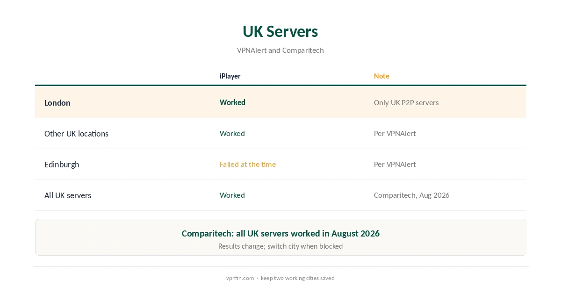
Task: Select the 'All UK servers' row label
Action: (68, 195)
